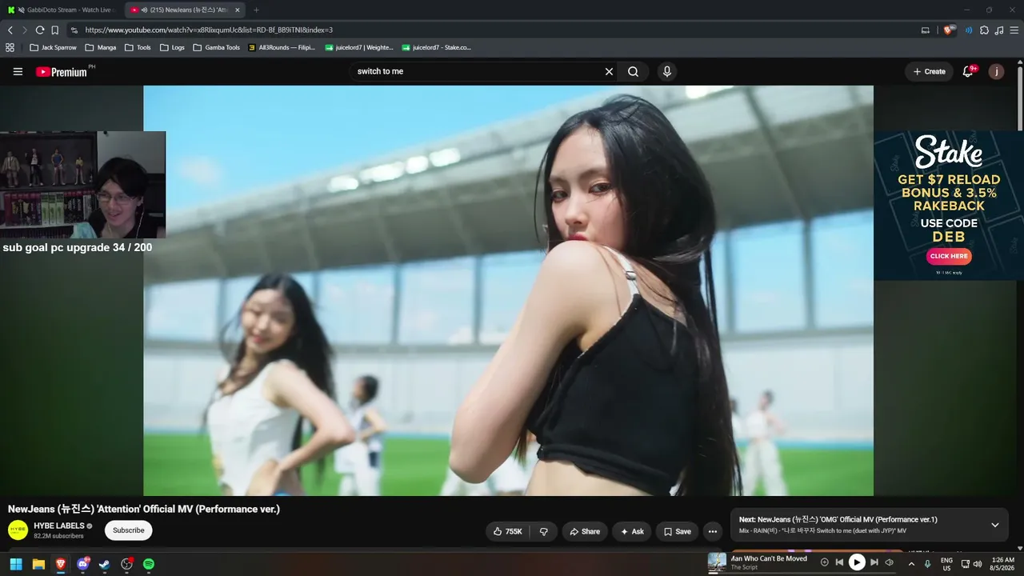Open the Create button
The height and width of the screenshot is (576, 1024).
(930, 72)
